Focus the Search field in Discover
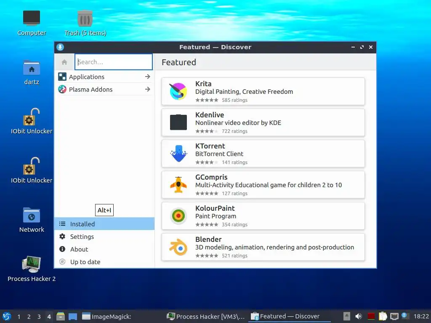This screenshot has width=431, height=323. pyautogui.click(x=114, y=62)
